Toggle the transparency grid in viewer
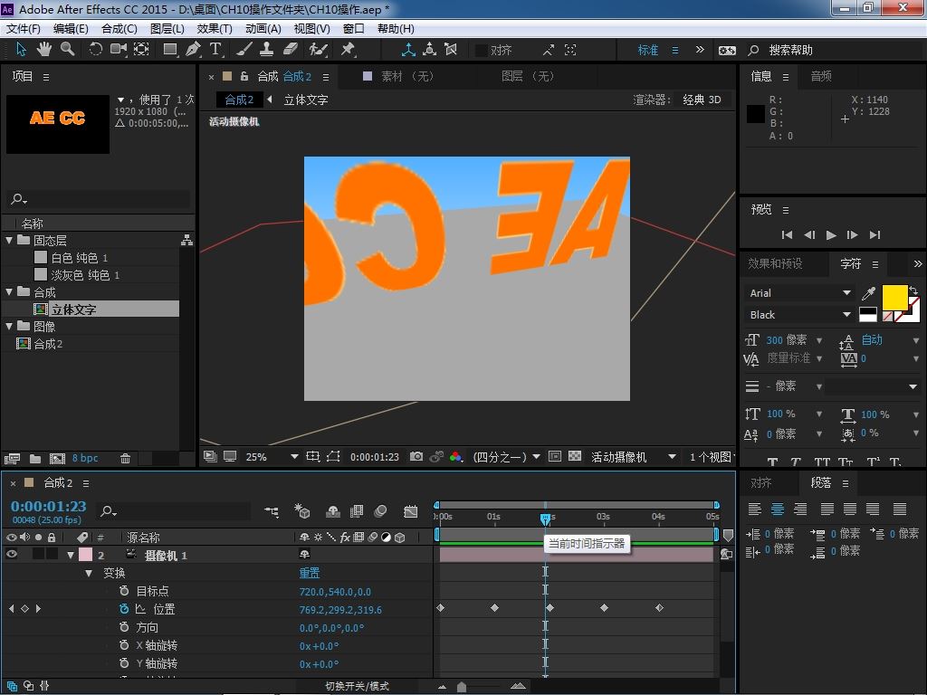Viewport: 927px width, 695px height. 575,456
